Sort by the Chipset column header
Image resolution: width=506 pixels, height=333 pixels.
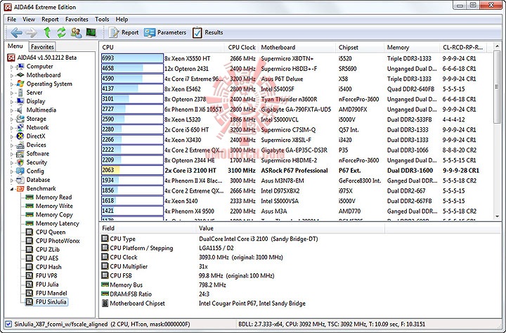click(360, 47)
